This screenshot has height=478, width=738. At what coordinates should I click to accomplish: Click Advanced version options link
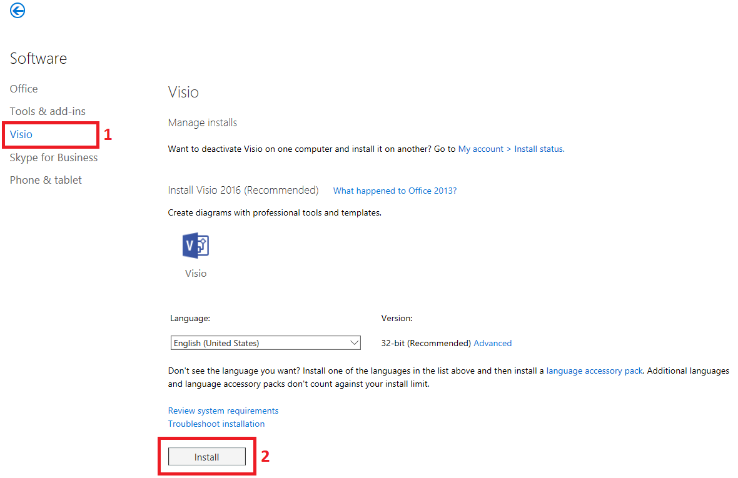click(x=492, y=343)
